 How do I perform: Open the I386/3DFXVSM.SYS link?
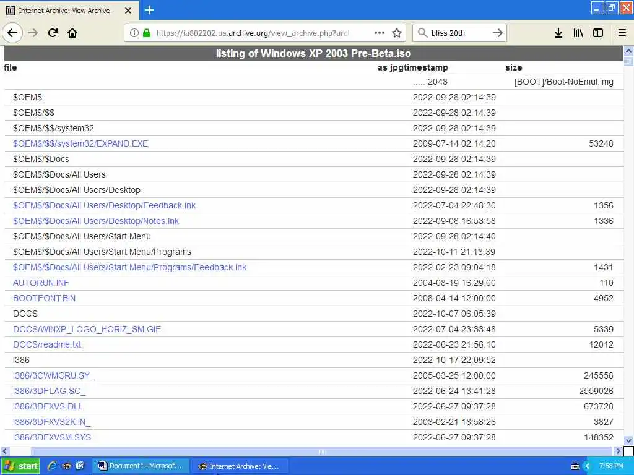(x=52, y=437)
